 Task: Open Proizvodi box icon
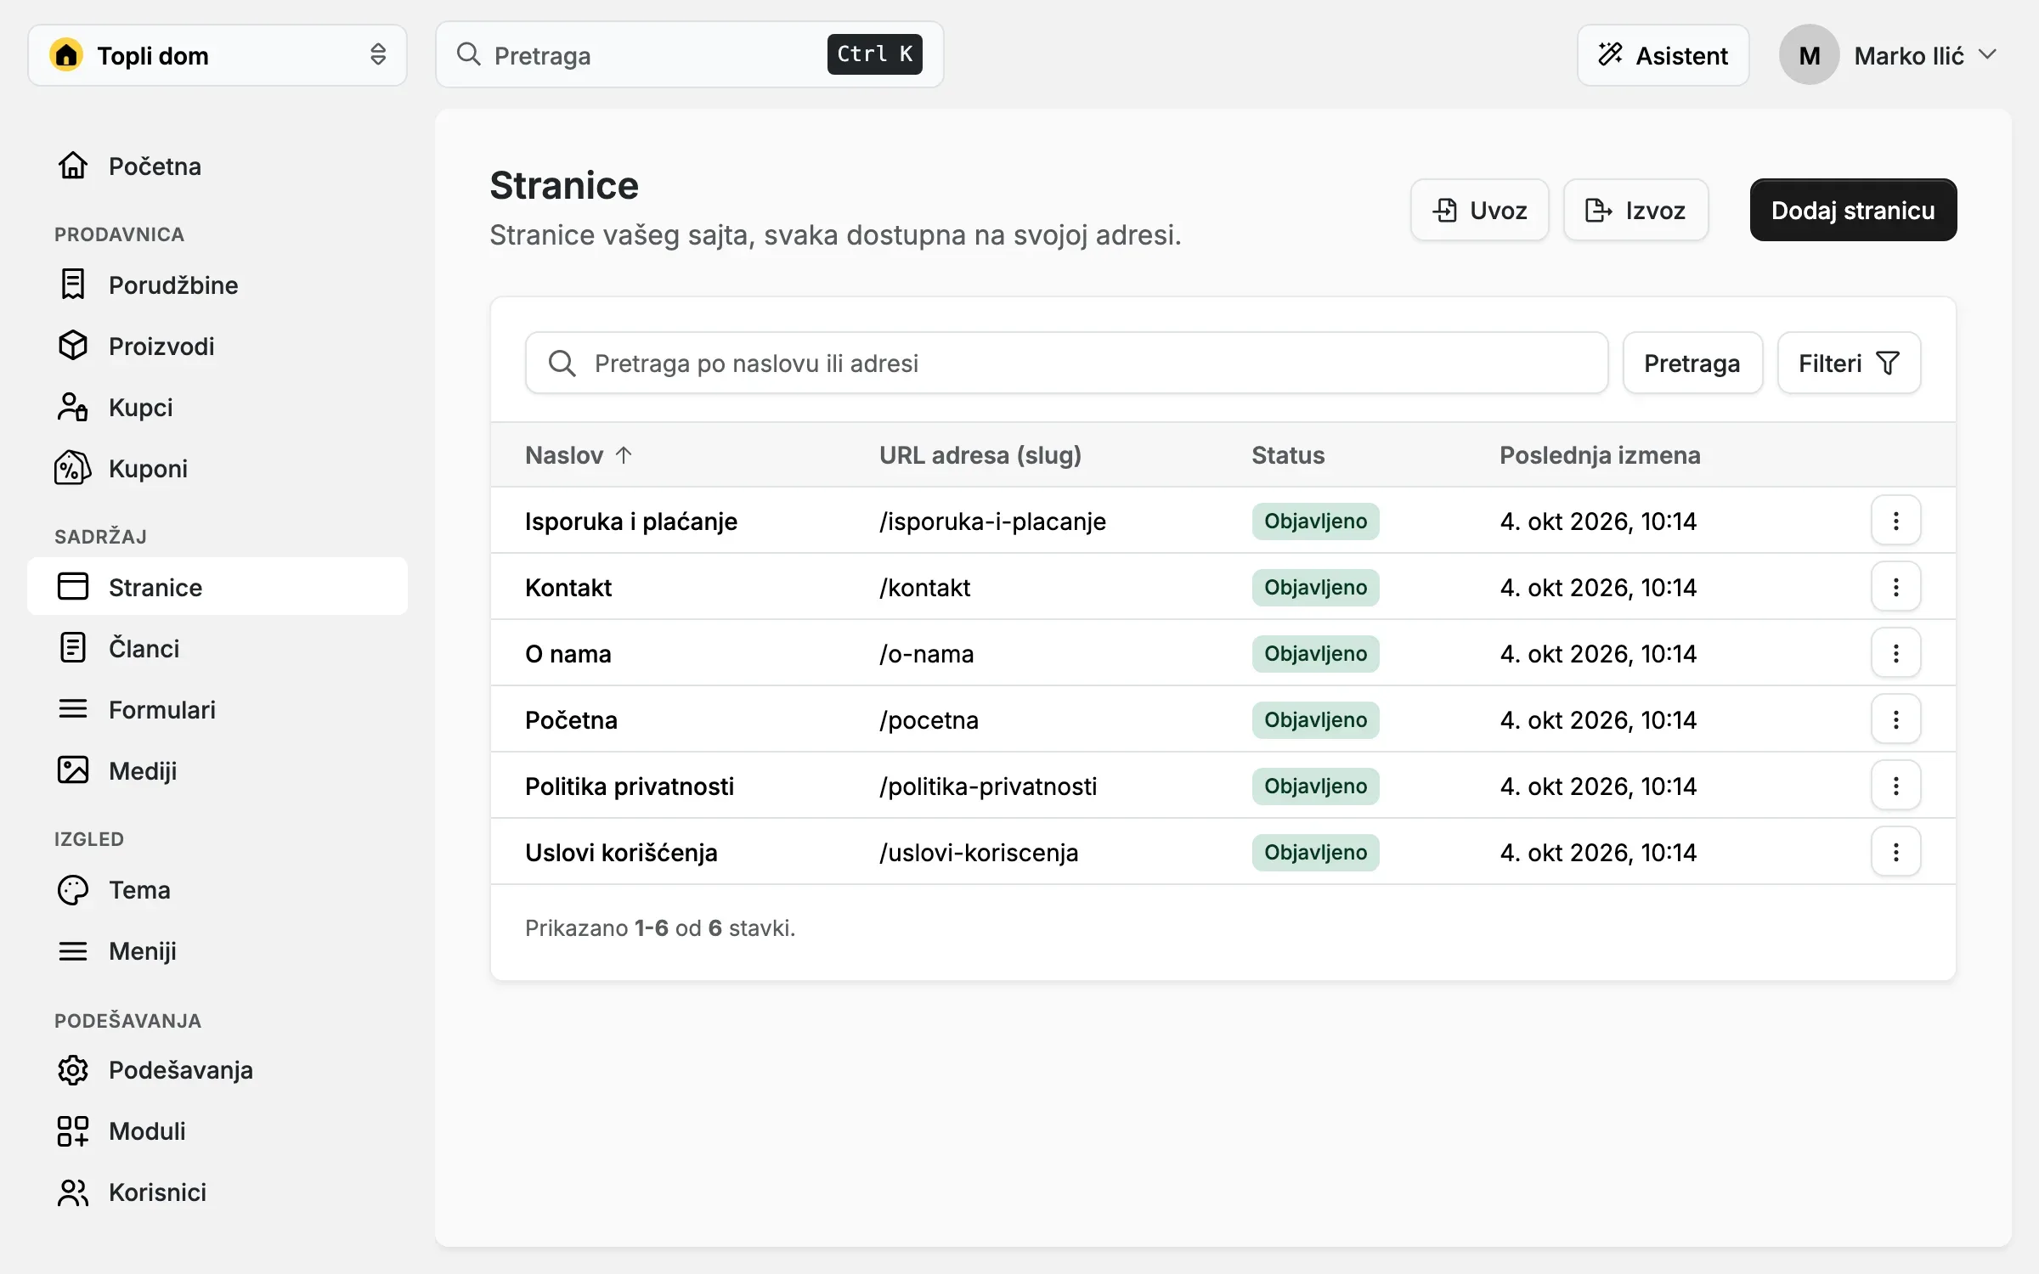click(73, 346)
